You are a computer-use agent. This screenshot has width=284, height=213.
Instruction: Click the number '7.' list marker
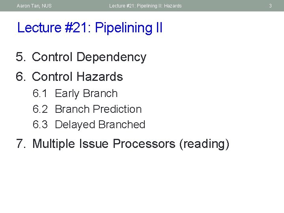[21, 144]
